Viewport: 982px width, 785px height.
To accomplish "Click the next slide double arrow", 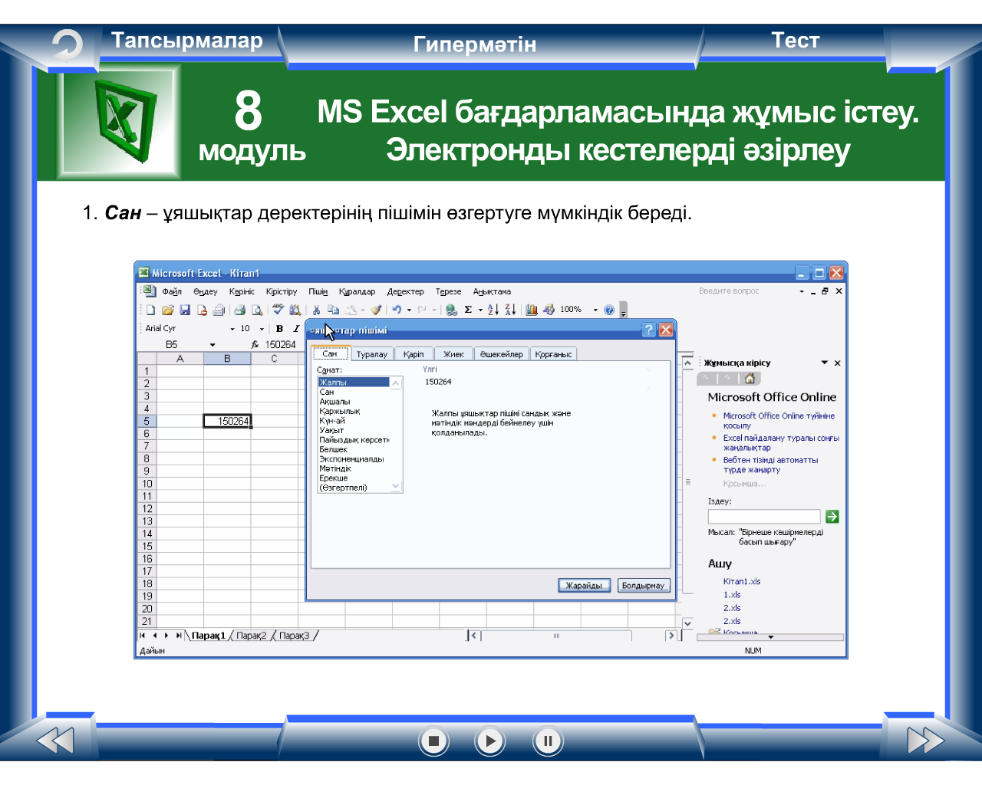I will click(x=925, y=741).
